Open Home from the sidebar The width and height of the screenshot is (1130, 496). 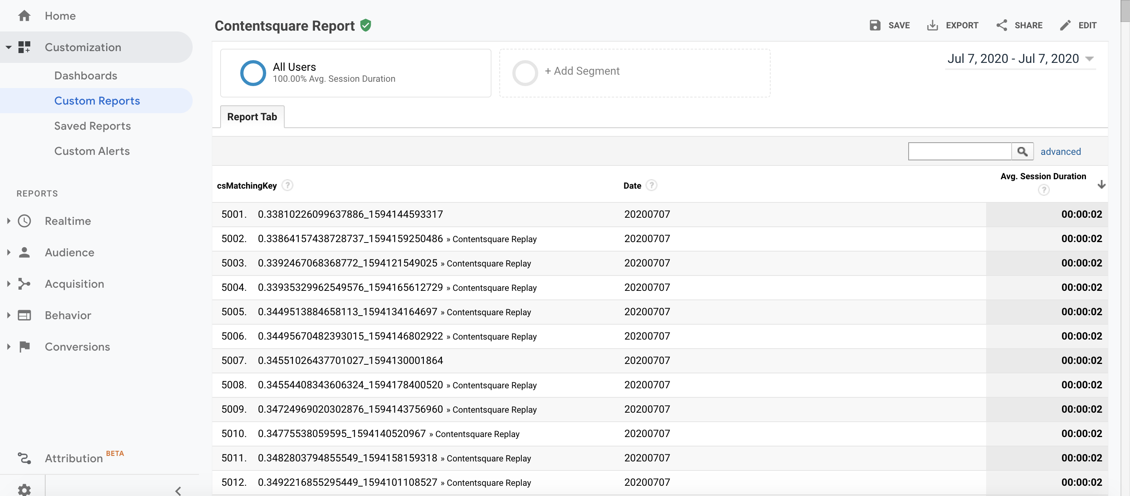point(60,16)
